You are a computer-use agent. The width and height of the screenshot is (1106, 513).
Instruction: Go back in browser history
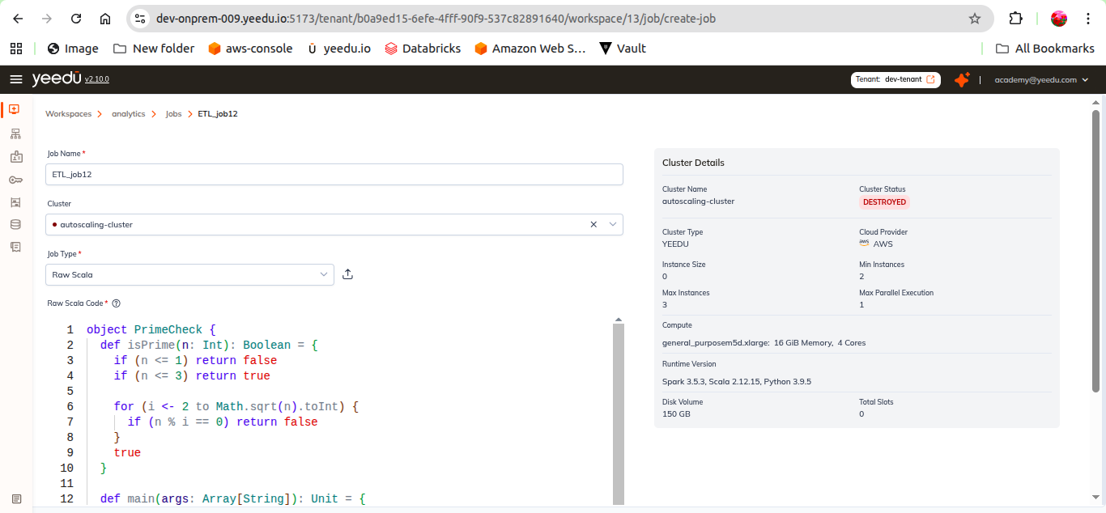pyautogui.click(x=18, y=19)
